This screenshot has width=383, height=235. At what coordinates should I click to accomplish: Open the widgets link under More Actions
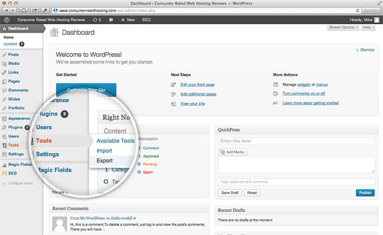click(304, 84)
